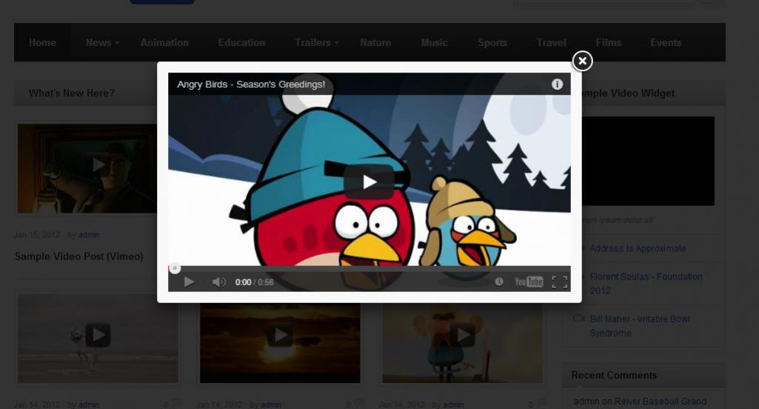Click the What's New Here? heading

tap(72, 93)
